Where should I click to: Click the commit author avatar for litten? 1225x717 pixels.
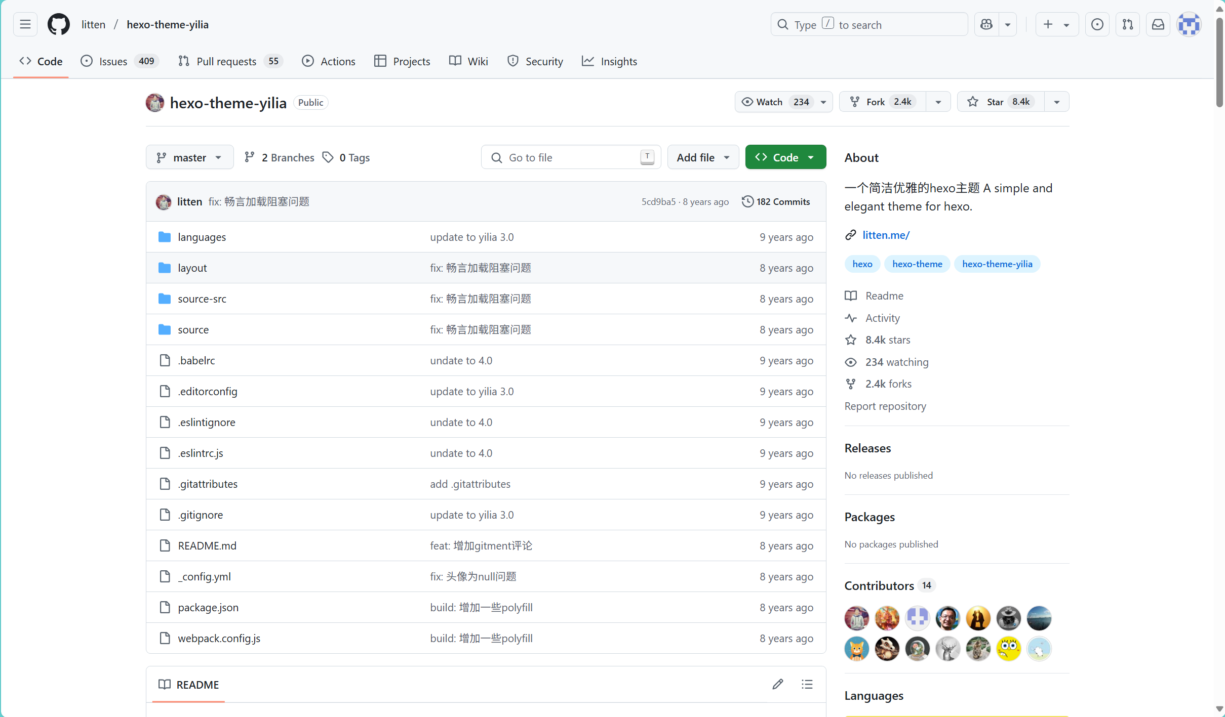click(164, 202)
